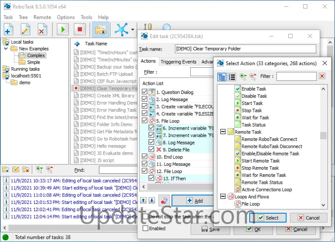The height and width of the screenshot is (242, 335).
Task: Click the collapse tree icon in the bottom toolbar
Action: [49, 170]
